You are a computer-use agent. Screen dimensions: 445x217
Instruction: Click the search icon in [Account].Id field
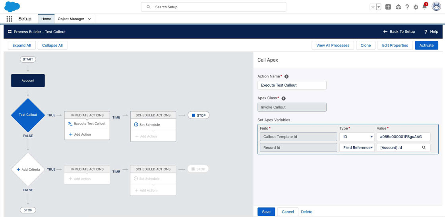424,148
